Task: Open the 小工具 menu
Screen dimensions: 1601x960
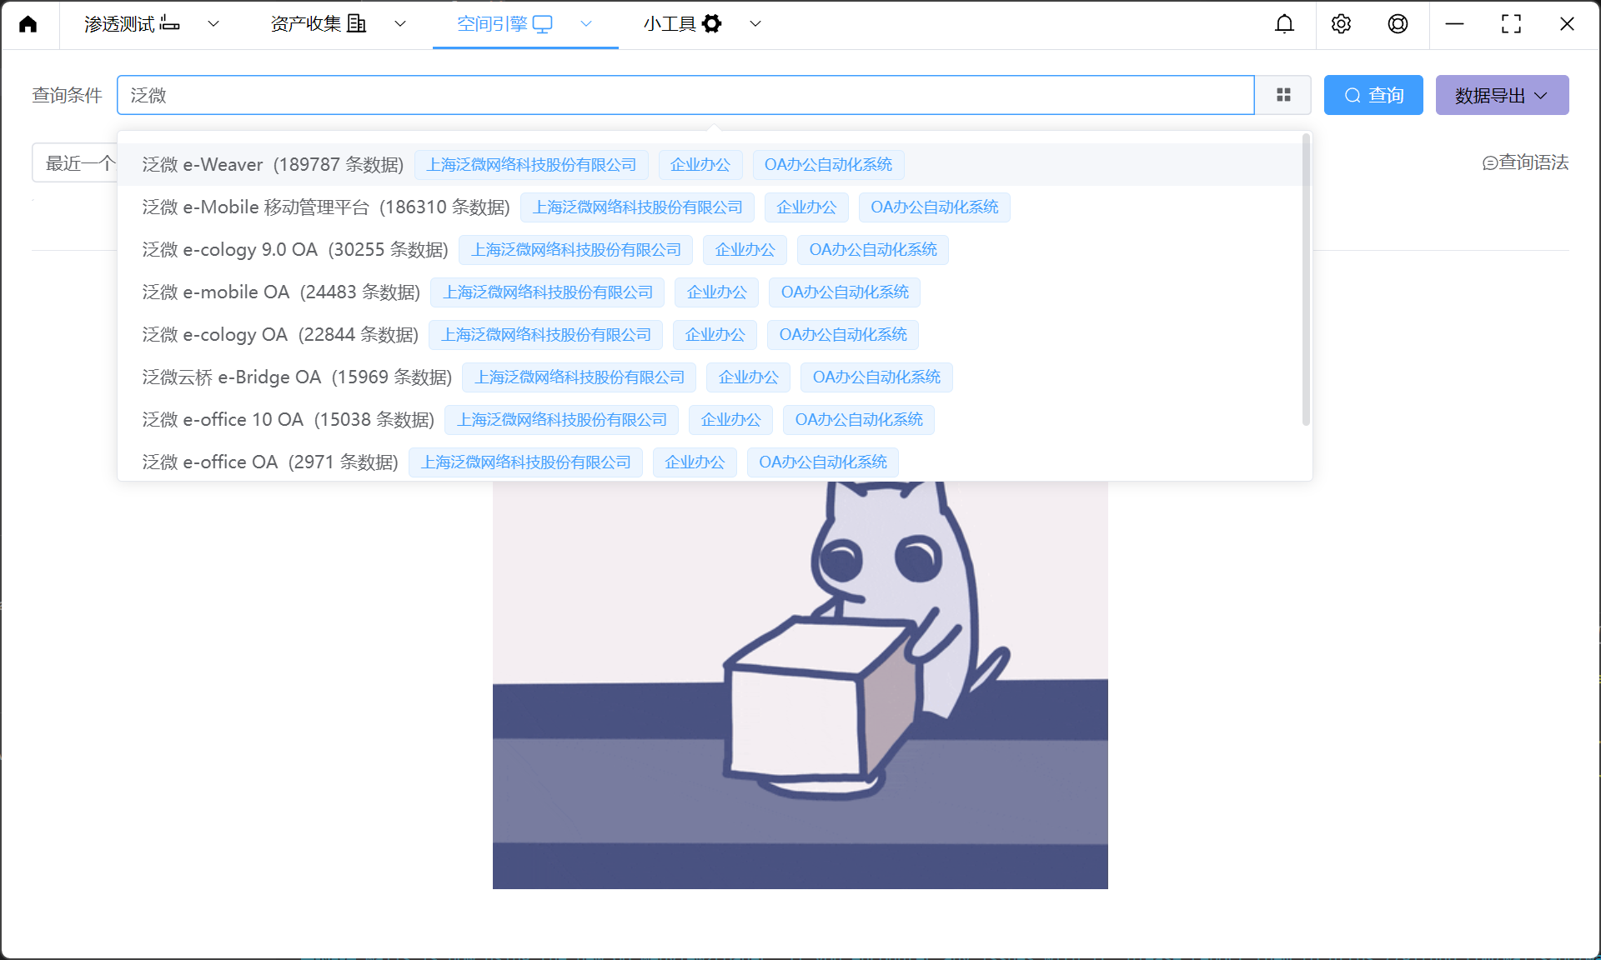Action: click(x=670, y=24)
